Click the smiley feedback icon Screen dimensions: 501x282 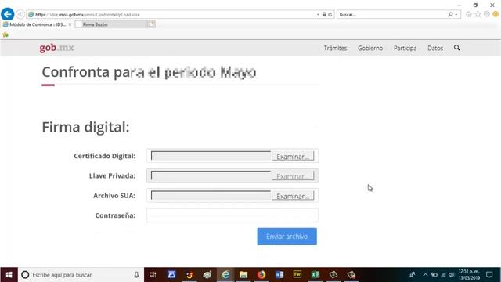point(496,14)
